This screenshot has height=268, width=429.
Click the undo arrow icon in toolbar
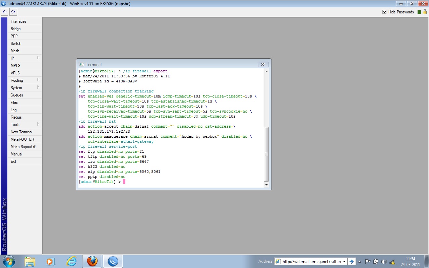(4, 12)
